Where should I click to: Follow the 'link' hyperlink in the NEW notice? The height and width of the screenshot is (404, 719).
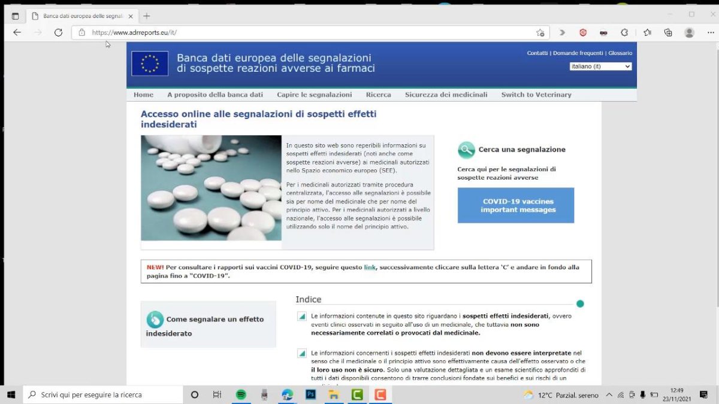pos(370,268)
